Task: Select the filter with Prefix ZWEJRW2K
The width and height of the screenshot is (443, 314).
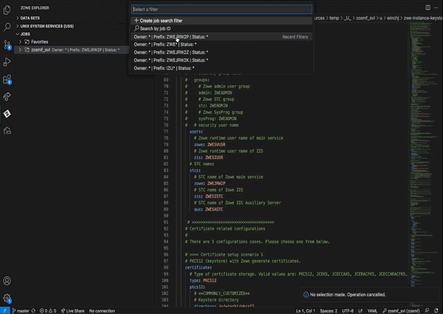Action: click(221, 60)
